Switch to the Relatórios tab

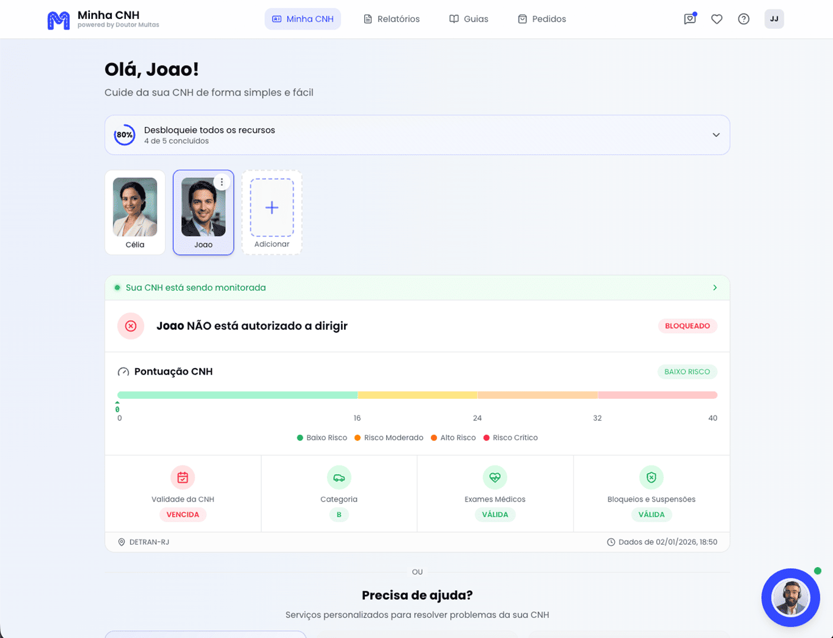point(391,19)
